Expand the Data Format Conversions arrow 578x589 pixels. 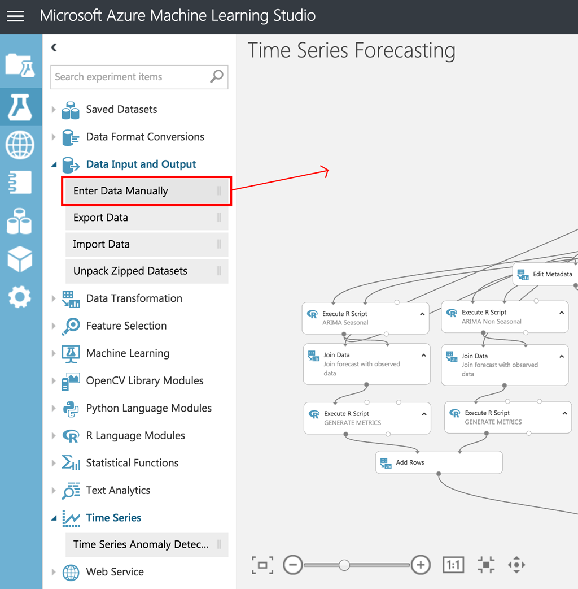click(54, 137)
